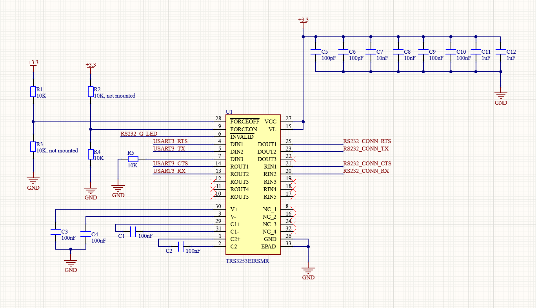This screenshot has width=536, height=308.
Task: Click the U1 designator label
Action: pos(229,112)
